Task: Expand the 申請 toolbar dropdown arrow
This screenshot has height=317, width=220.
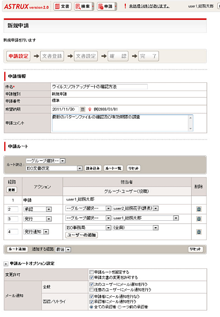Action: click(x=116, y=6)
